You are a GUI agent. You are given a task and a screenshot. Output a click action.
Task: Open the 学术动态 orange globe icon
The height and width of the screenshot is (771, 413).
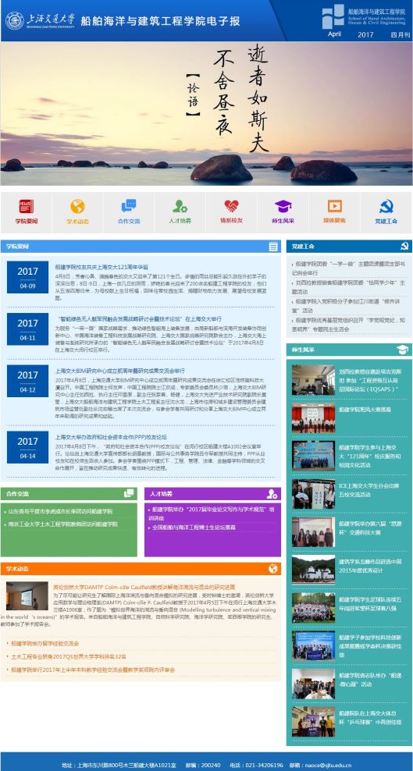coord(78,206)
